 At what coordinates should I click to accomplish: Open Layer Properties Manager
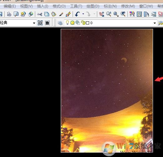(60, 23)
